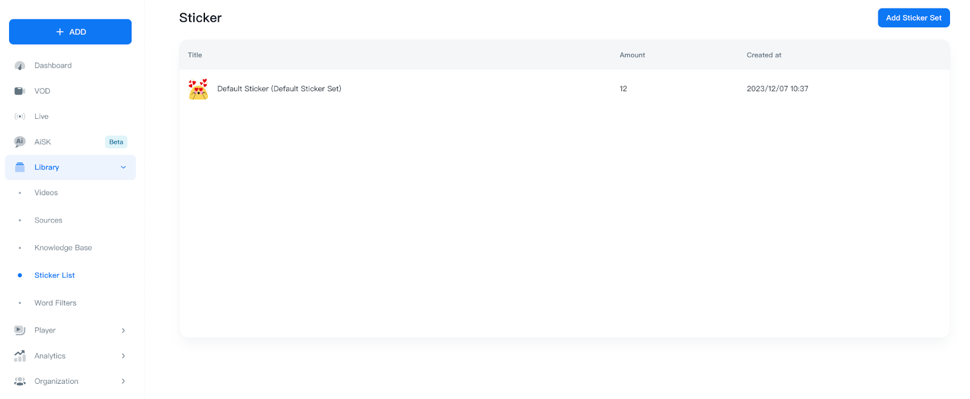Click the Player icon in sidebar
The width and height of the screenshot is (970, 399).
click(20, 330)
